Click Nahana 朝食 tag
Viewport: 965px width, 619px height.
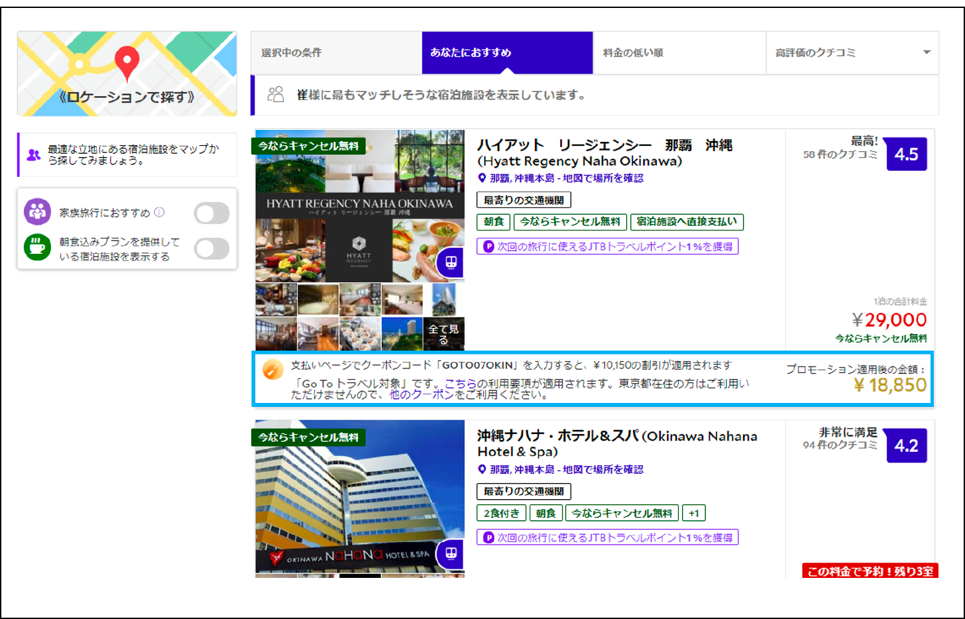click(546, 513)
